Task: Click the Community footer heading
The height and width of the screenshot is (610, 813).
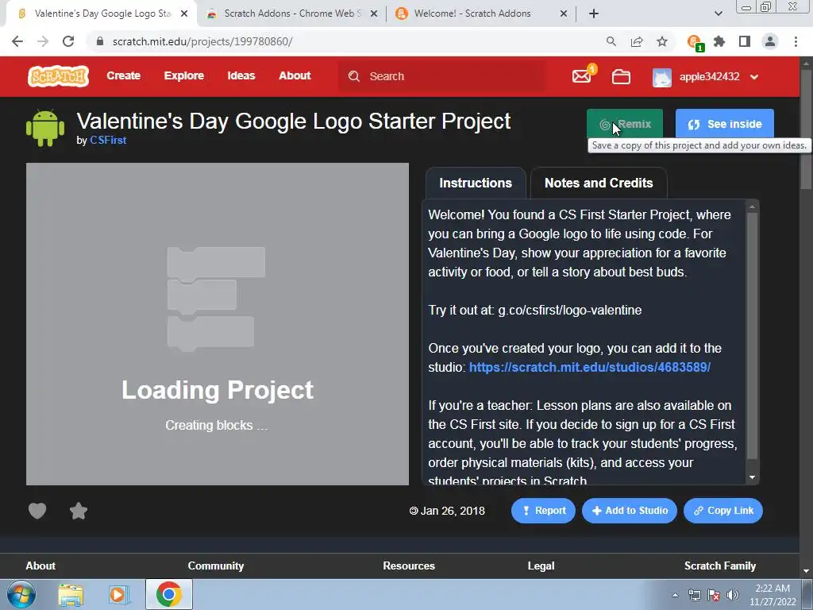Action: click(216, 566)
